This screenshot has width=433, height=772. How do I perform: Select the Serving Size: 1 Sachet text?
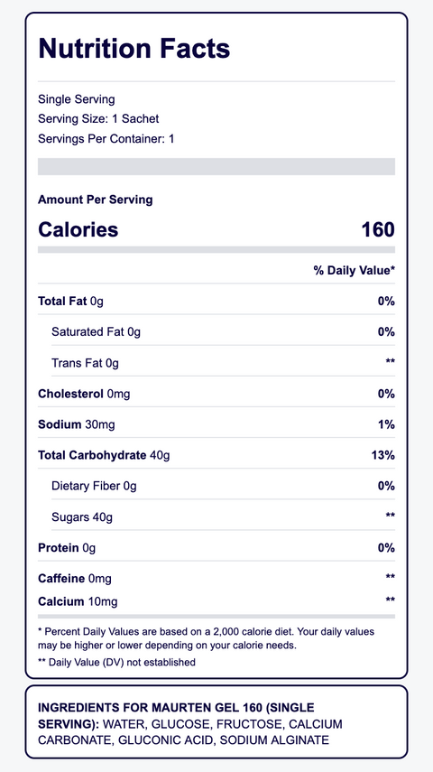click(98, 119)
